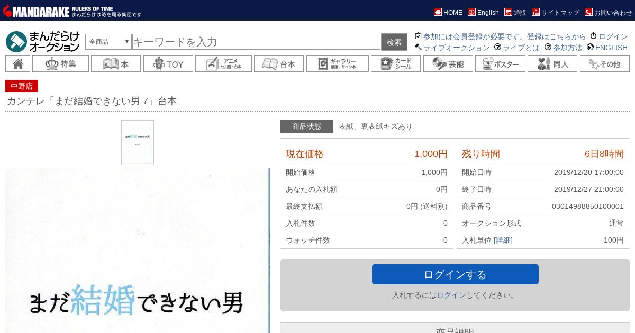The image size is (635, 333).
Task: Click the item title カンテレ「まだ結婚できない男 7」台本
Action: (92, 101)
